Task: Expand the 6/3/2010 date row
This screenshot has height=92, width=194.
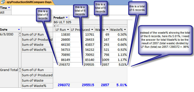Action: pyautogui.click(x=20, y=33)
